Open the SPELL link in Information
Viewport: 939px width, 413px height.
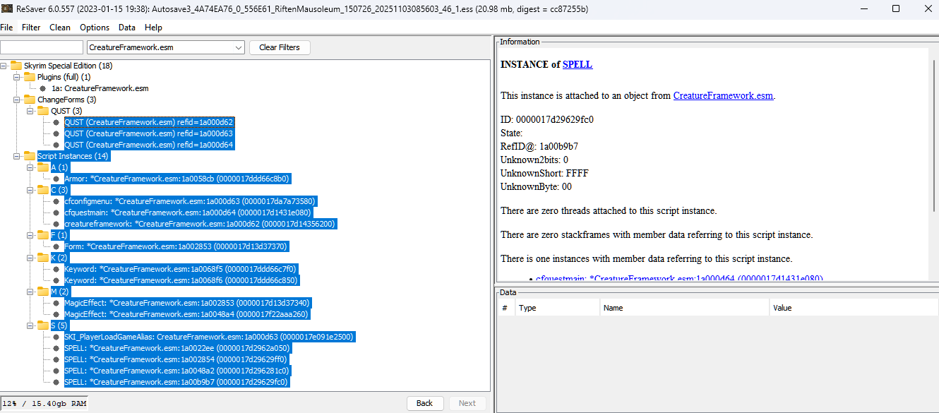coord(578,64)
